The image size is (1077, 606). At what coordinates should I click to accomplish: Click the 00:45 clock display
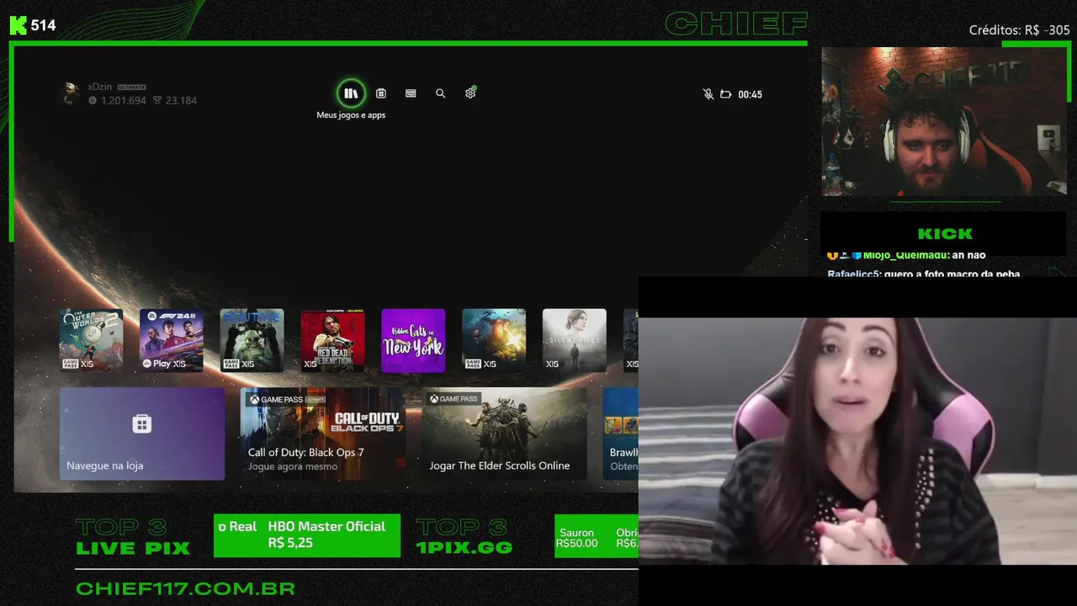[750, 94]
